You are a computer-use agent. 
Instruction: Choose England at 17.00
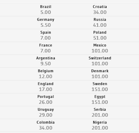pyautogui.click(x=46, y=87)
